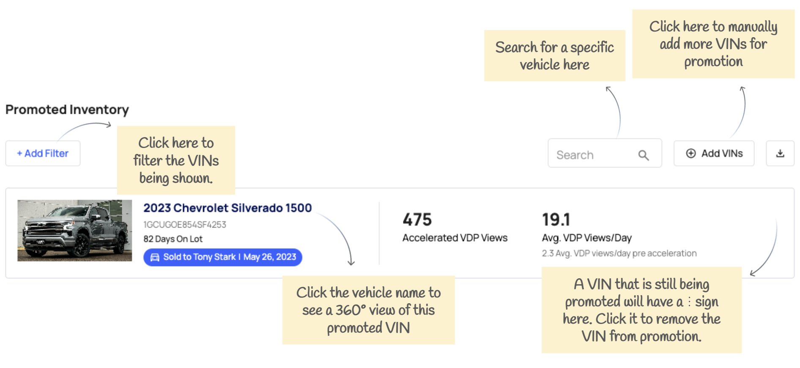Click the plus-circle icon beside Add VINs
Viewport: 800px width, 368px height.
[x=690, y=154]
